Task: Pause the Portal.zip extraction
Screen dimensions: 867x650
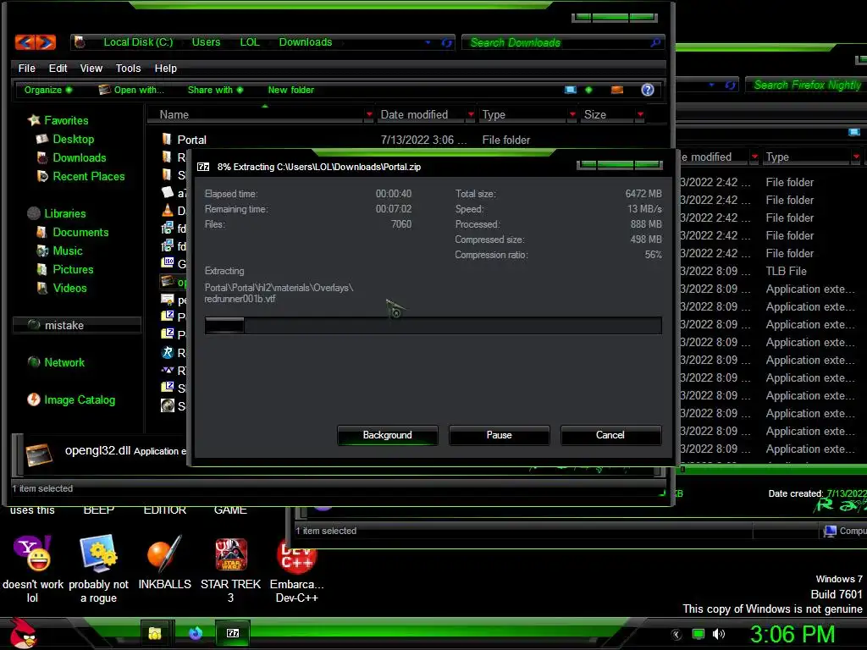Action: 499,435
